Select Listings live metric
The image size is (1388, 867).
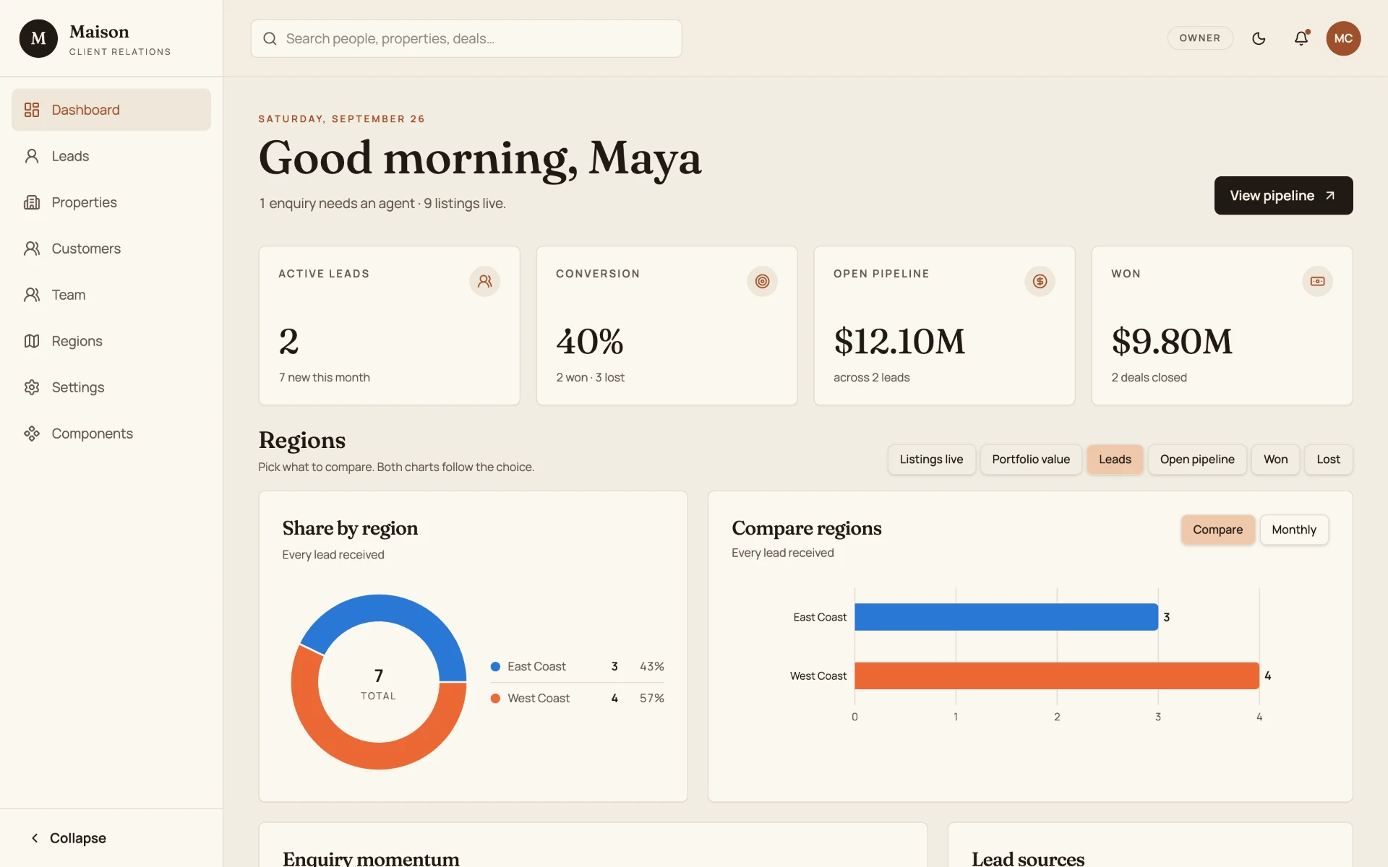pos(931,460)
